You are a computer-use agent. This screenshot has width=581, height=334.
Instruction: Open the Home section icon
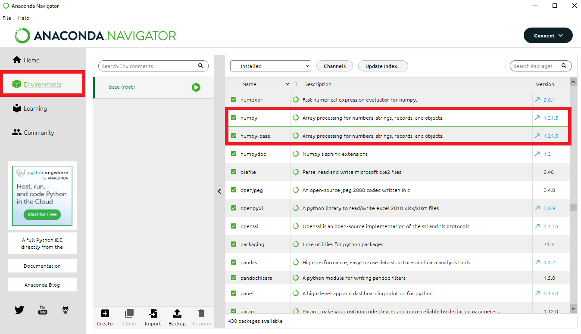17,60
